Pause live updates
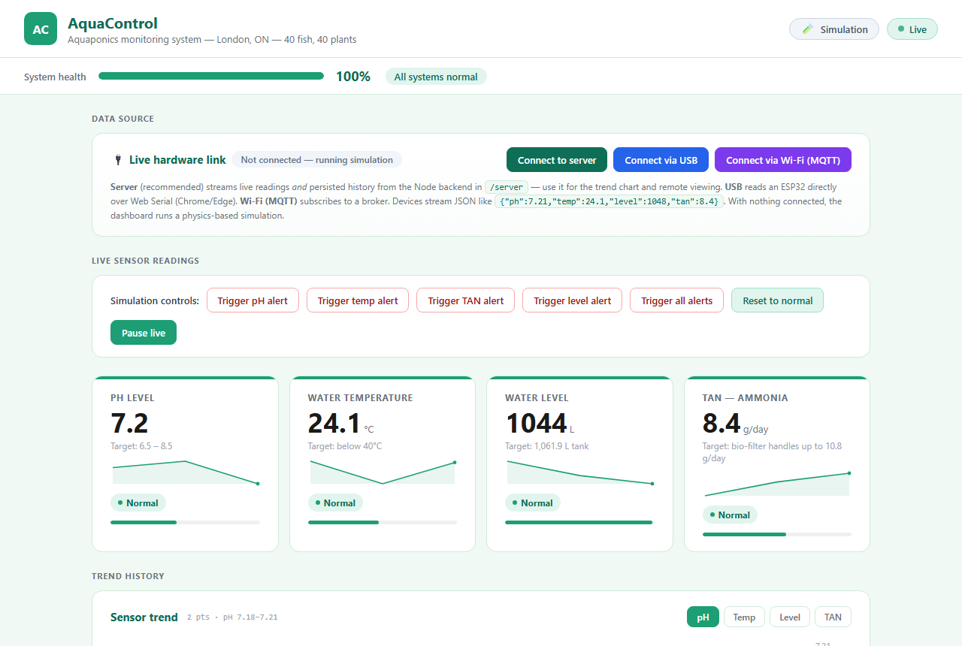The height and width of the screenshot is (646, 962). click(x=144, y=333)
